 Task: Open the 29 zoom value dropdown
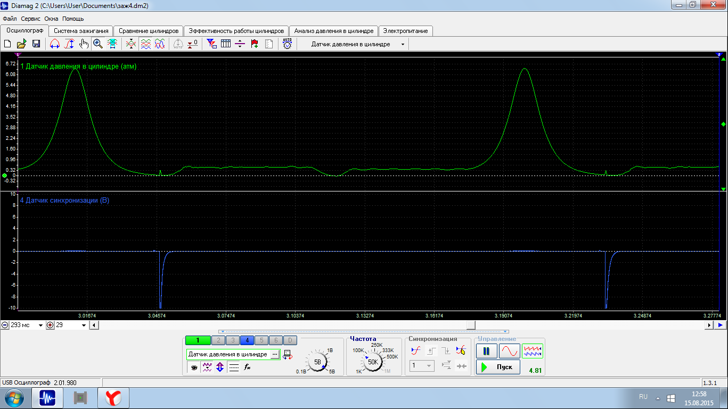point(84,325)
